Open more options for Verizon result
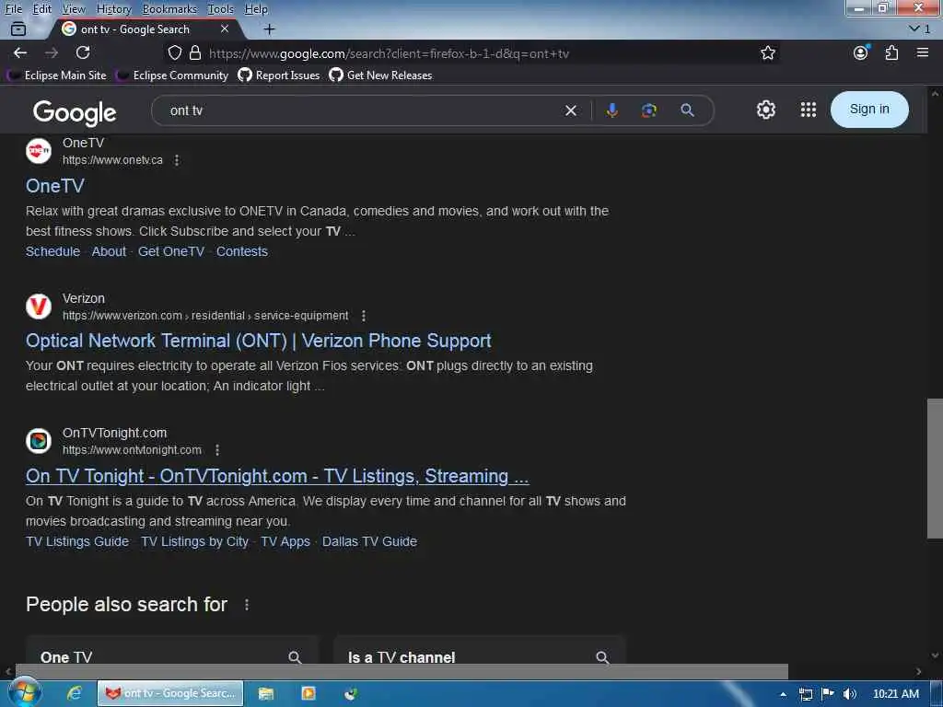This screenshot has width=943, height=707. point(363,316)
